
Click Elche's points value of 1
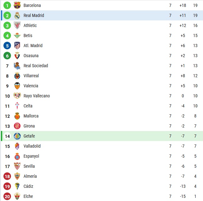(195, 196)
